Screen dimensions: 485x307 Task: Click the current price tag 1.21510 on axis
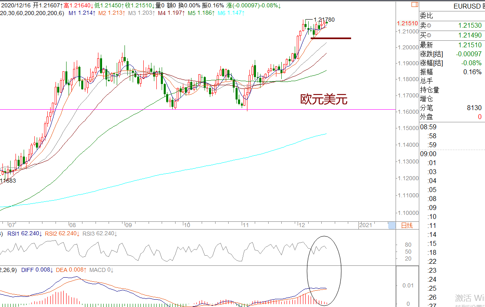(407, 23)
